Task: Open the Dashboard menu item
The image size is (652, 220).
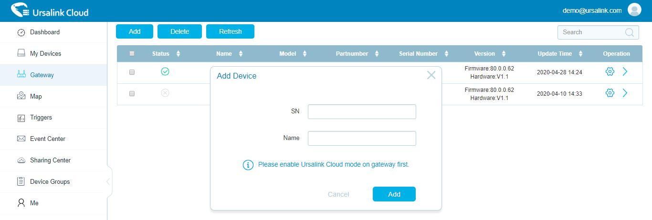Action: pyautogui.click(x=44, y=32)
